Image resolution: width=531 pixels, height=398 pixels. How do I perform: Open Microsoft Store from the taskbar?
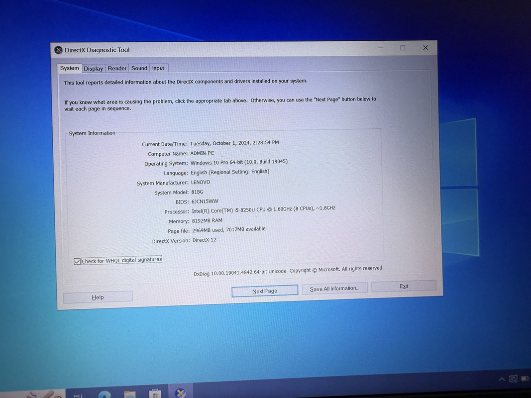tap(155, 394)
